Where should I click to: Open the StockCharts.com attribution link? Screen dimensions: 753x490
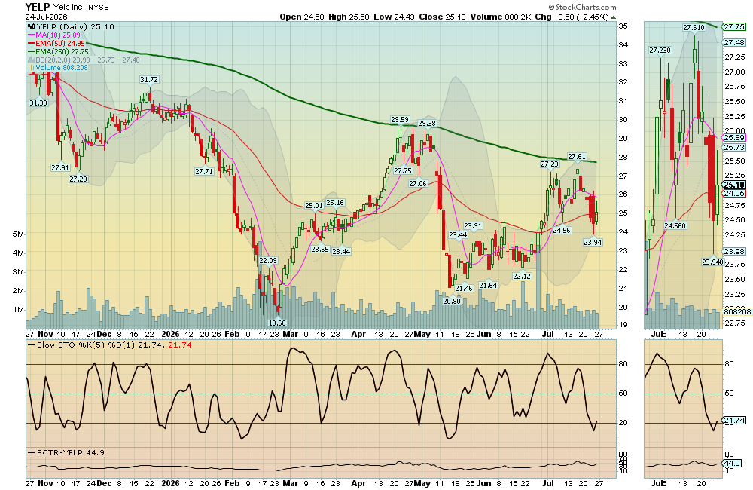tap(582, 8)
